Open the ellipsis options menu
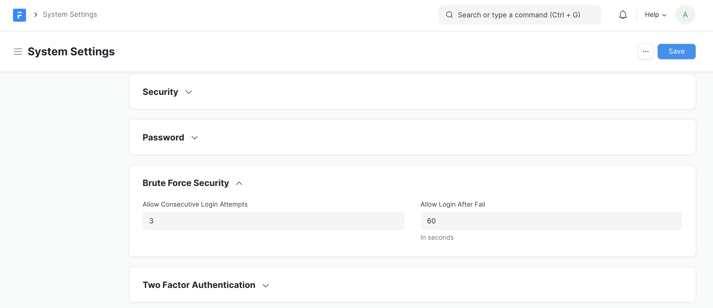This screenshot has width=713, height=308. 645,52
